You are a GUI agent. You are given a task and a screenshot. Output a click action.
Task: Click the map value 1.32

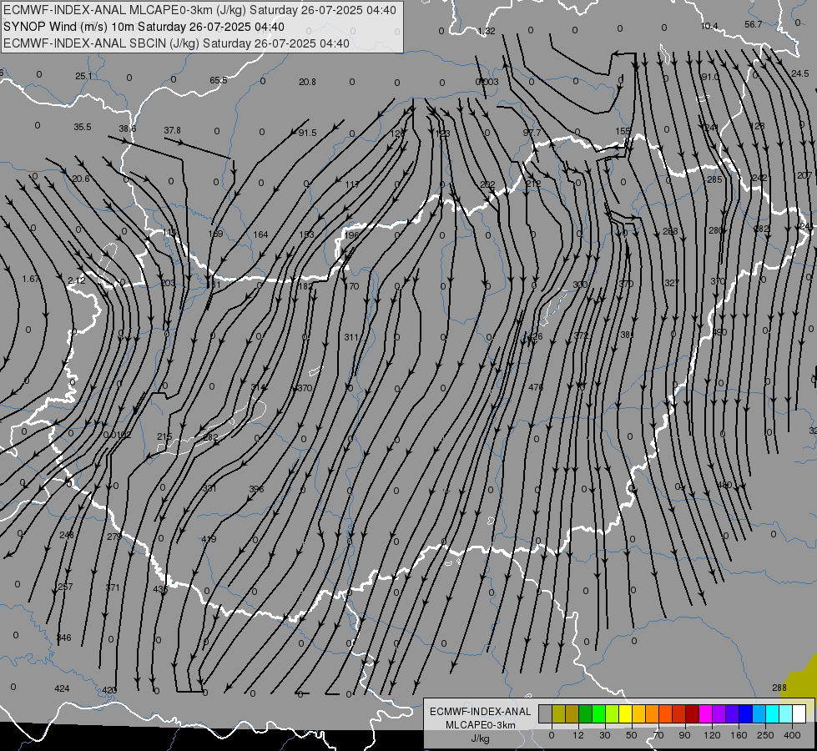tap(487, 31)
